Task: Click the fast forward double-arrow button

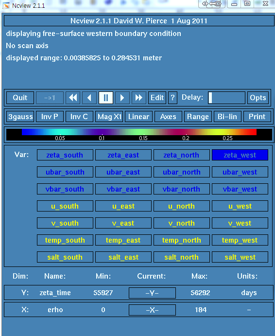Action: [139, 98]
